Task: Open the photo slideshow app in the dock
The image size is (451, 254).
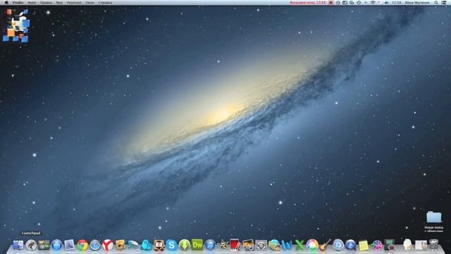Action: point(248,245)
